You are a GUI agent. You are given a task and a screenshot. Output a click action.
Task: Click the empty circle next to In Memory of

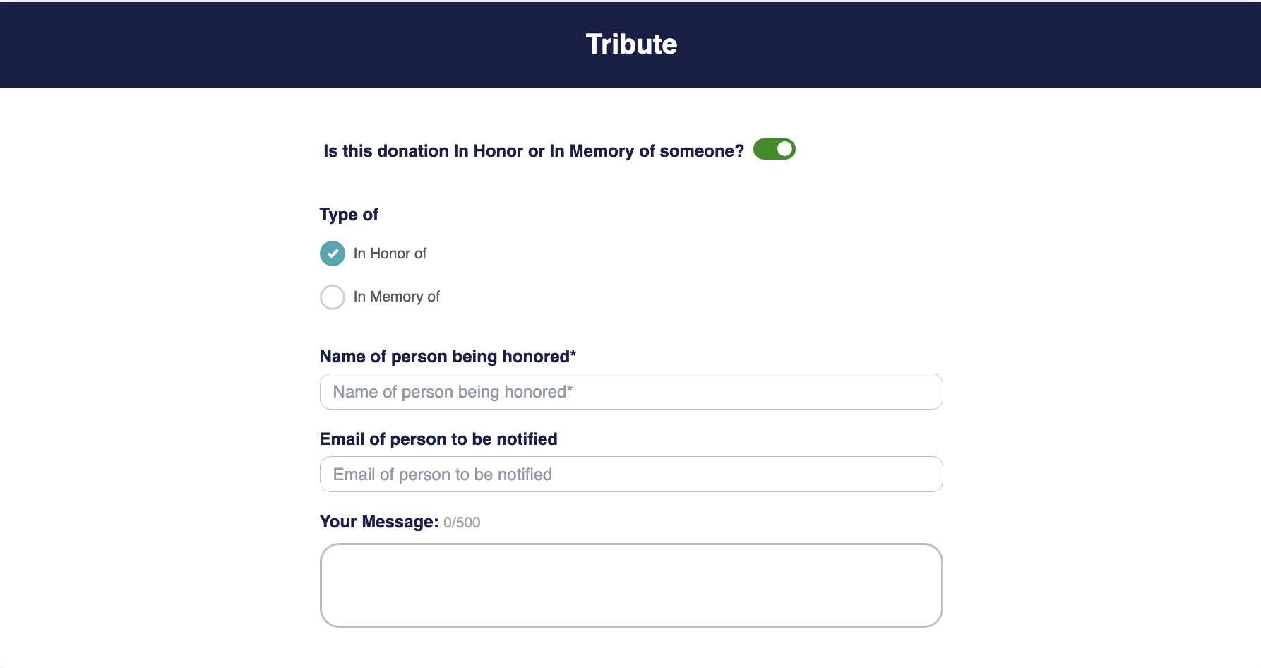[333, 297]
